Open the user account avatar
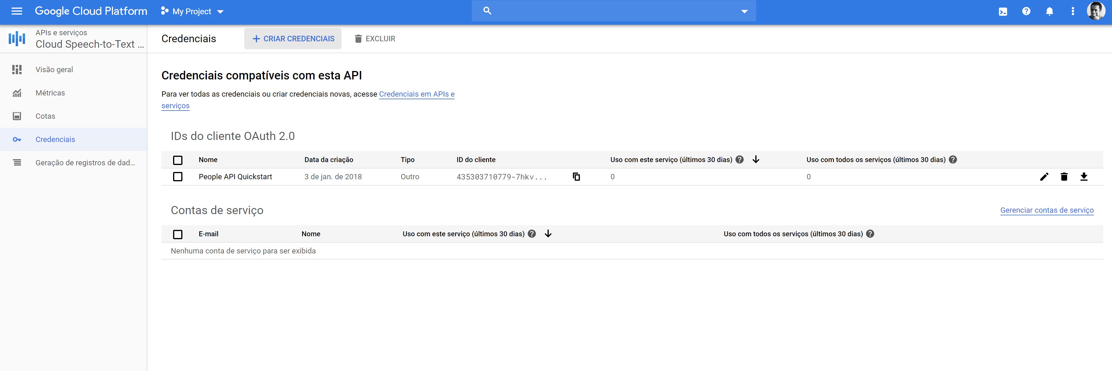This screenshot has width=1112, height=371. 1096,11
